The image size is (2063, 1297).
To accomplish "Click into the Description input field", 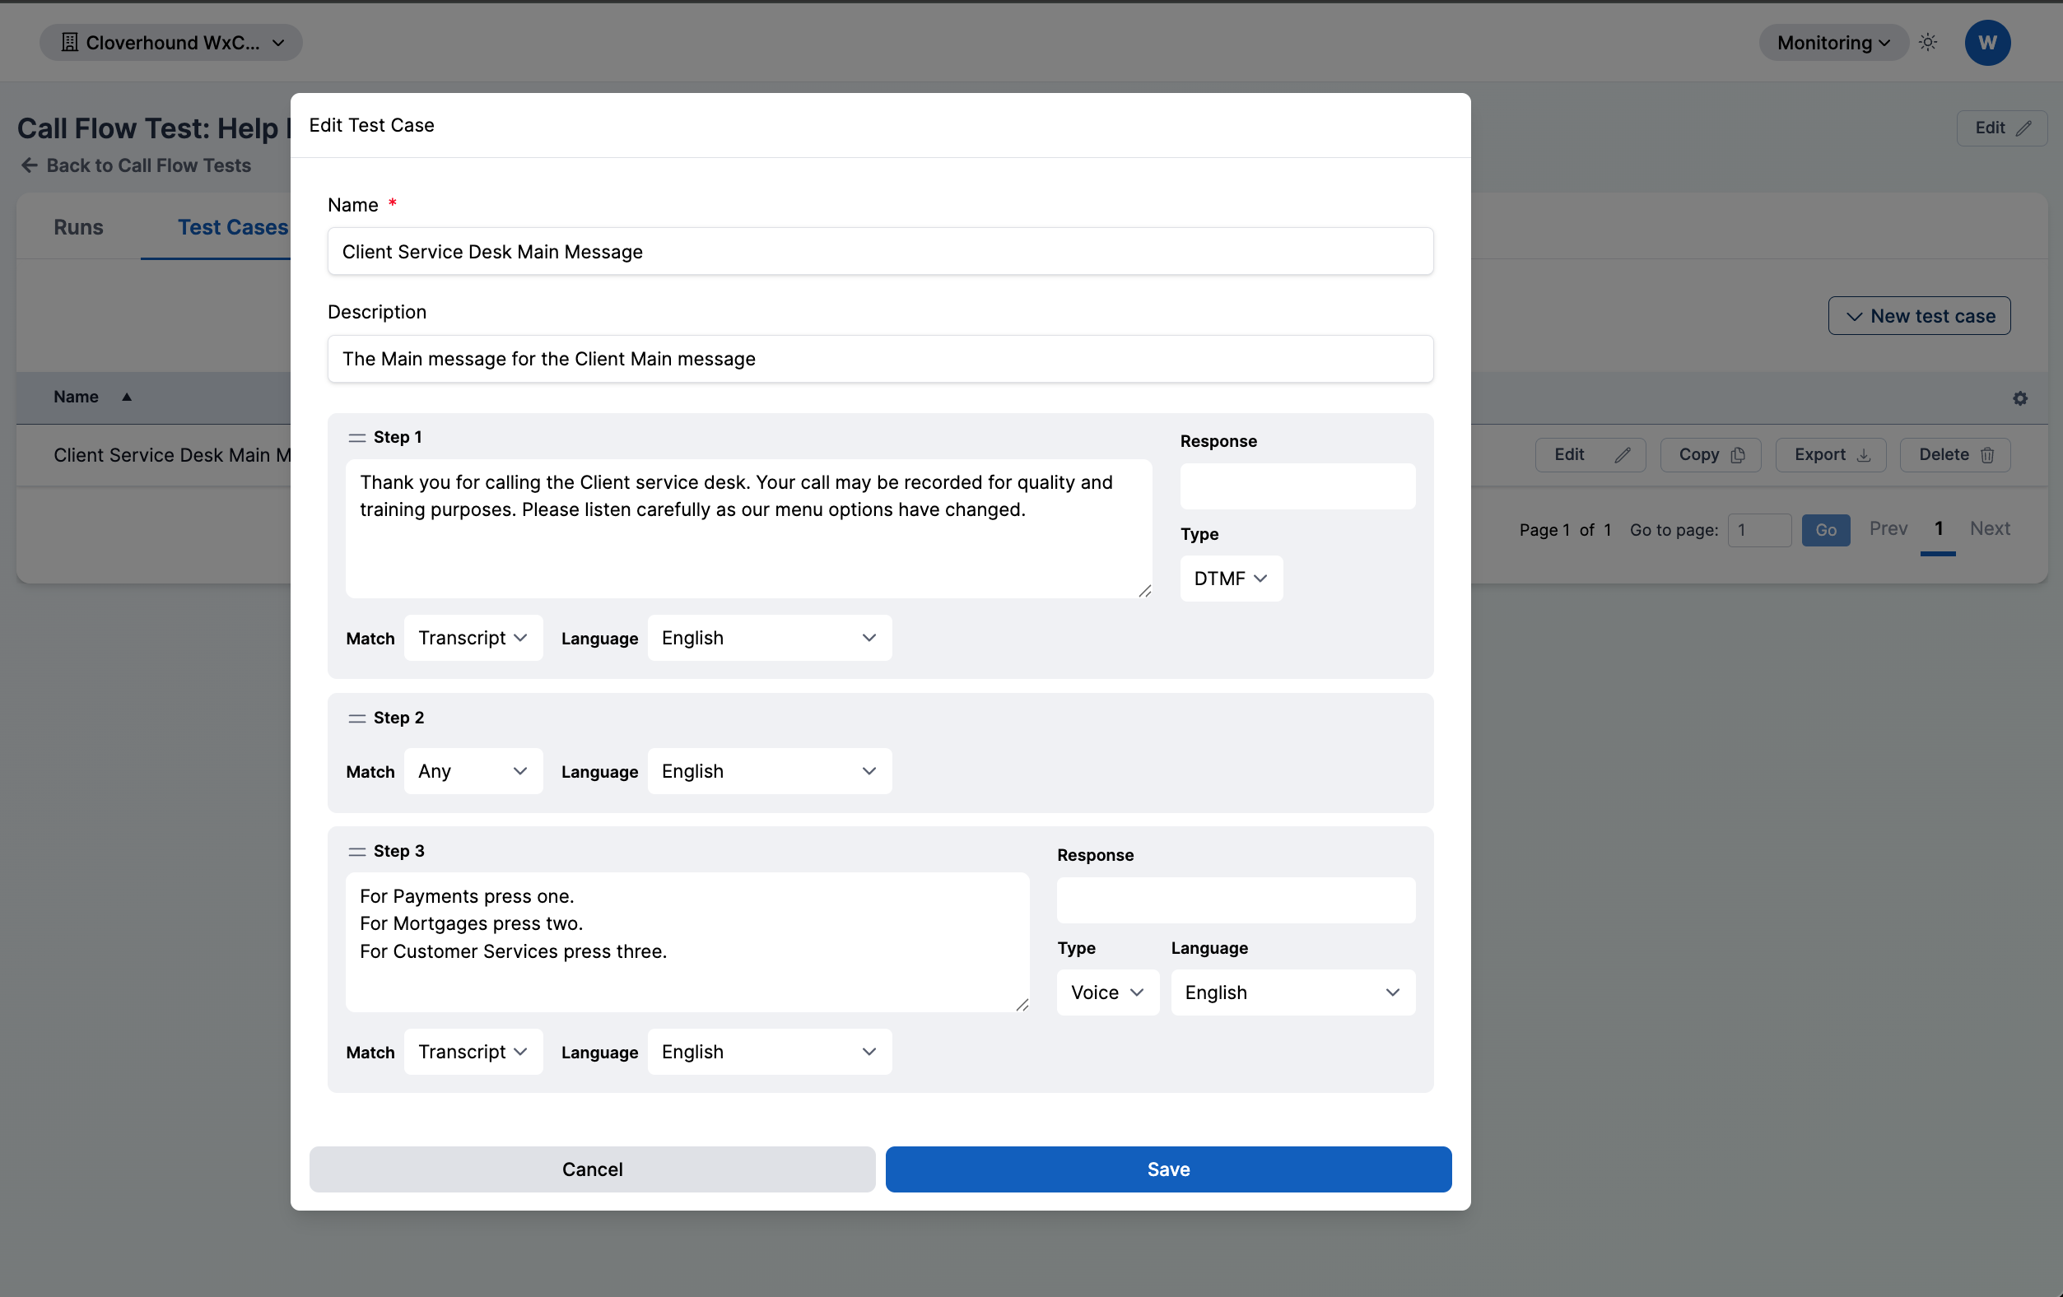I will coord(880,358).
